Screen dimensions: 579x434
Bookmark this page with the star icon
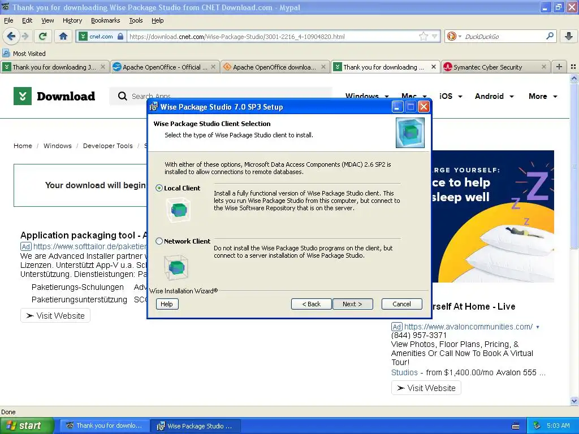423,36
